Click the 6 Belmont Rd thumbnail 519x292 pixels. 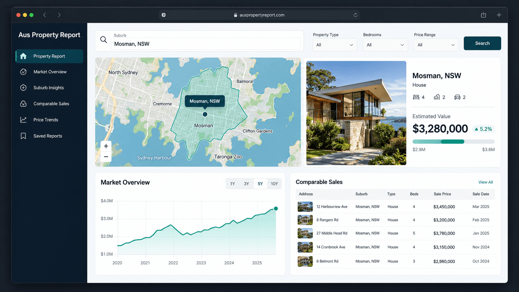tap(305, 261)
